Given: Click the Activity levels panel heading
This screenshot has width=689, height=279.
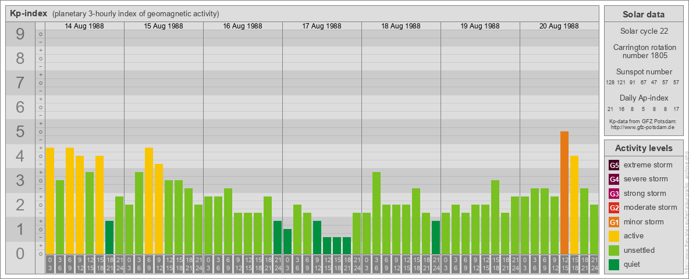Looking at the screenshot, I should tap(644, 148).
